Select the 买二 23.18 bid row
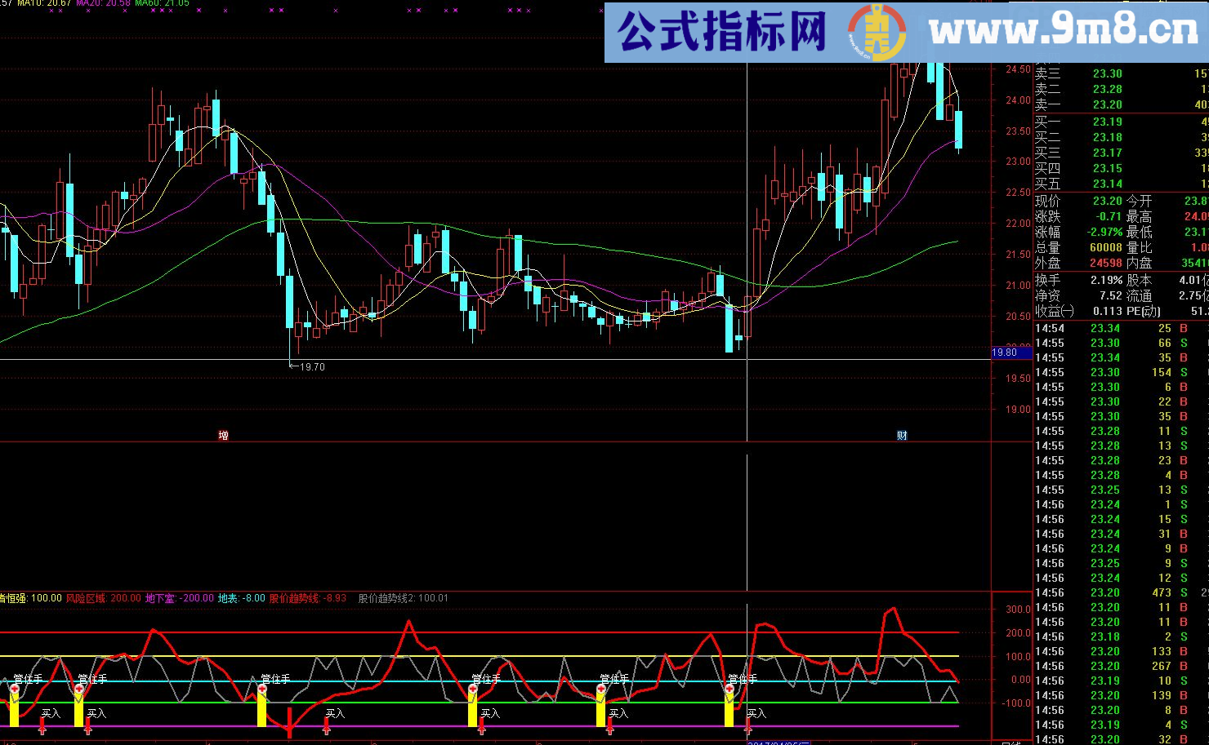Screen dimensions: 1209x745 tap(1122, 137)
